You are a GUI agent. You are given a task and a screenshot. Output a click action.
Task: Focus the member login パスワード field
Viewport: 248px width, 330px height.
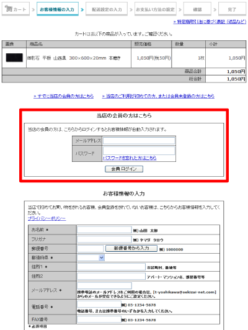(x=139, y=151)
